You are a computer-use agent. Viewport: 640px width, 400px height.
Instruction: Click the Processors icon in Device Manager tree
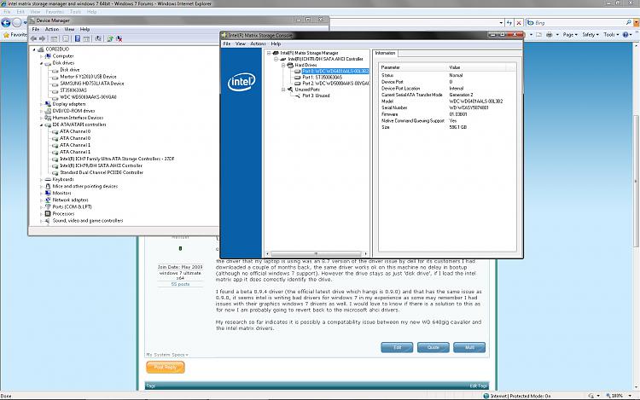click(48, 214)
